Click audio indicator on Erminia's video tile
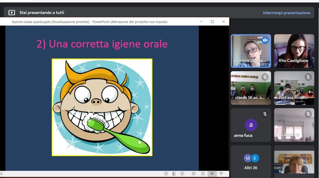 pyautogui.click(x=265, y=40)
